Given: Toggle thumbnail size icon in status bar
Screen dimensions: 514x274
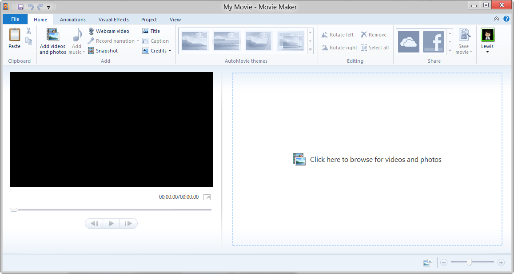Looking at the screenshot, I should [x=427, y=262].
